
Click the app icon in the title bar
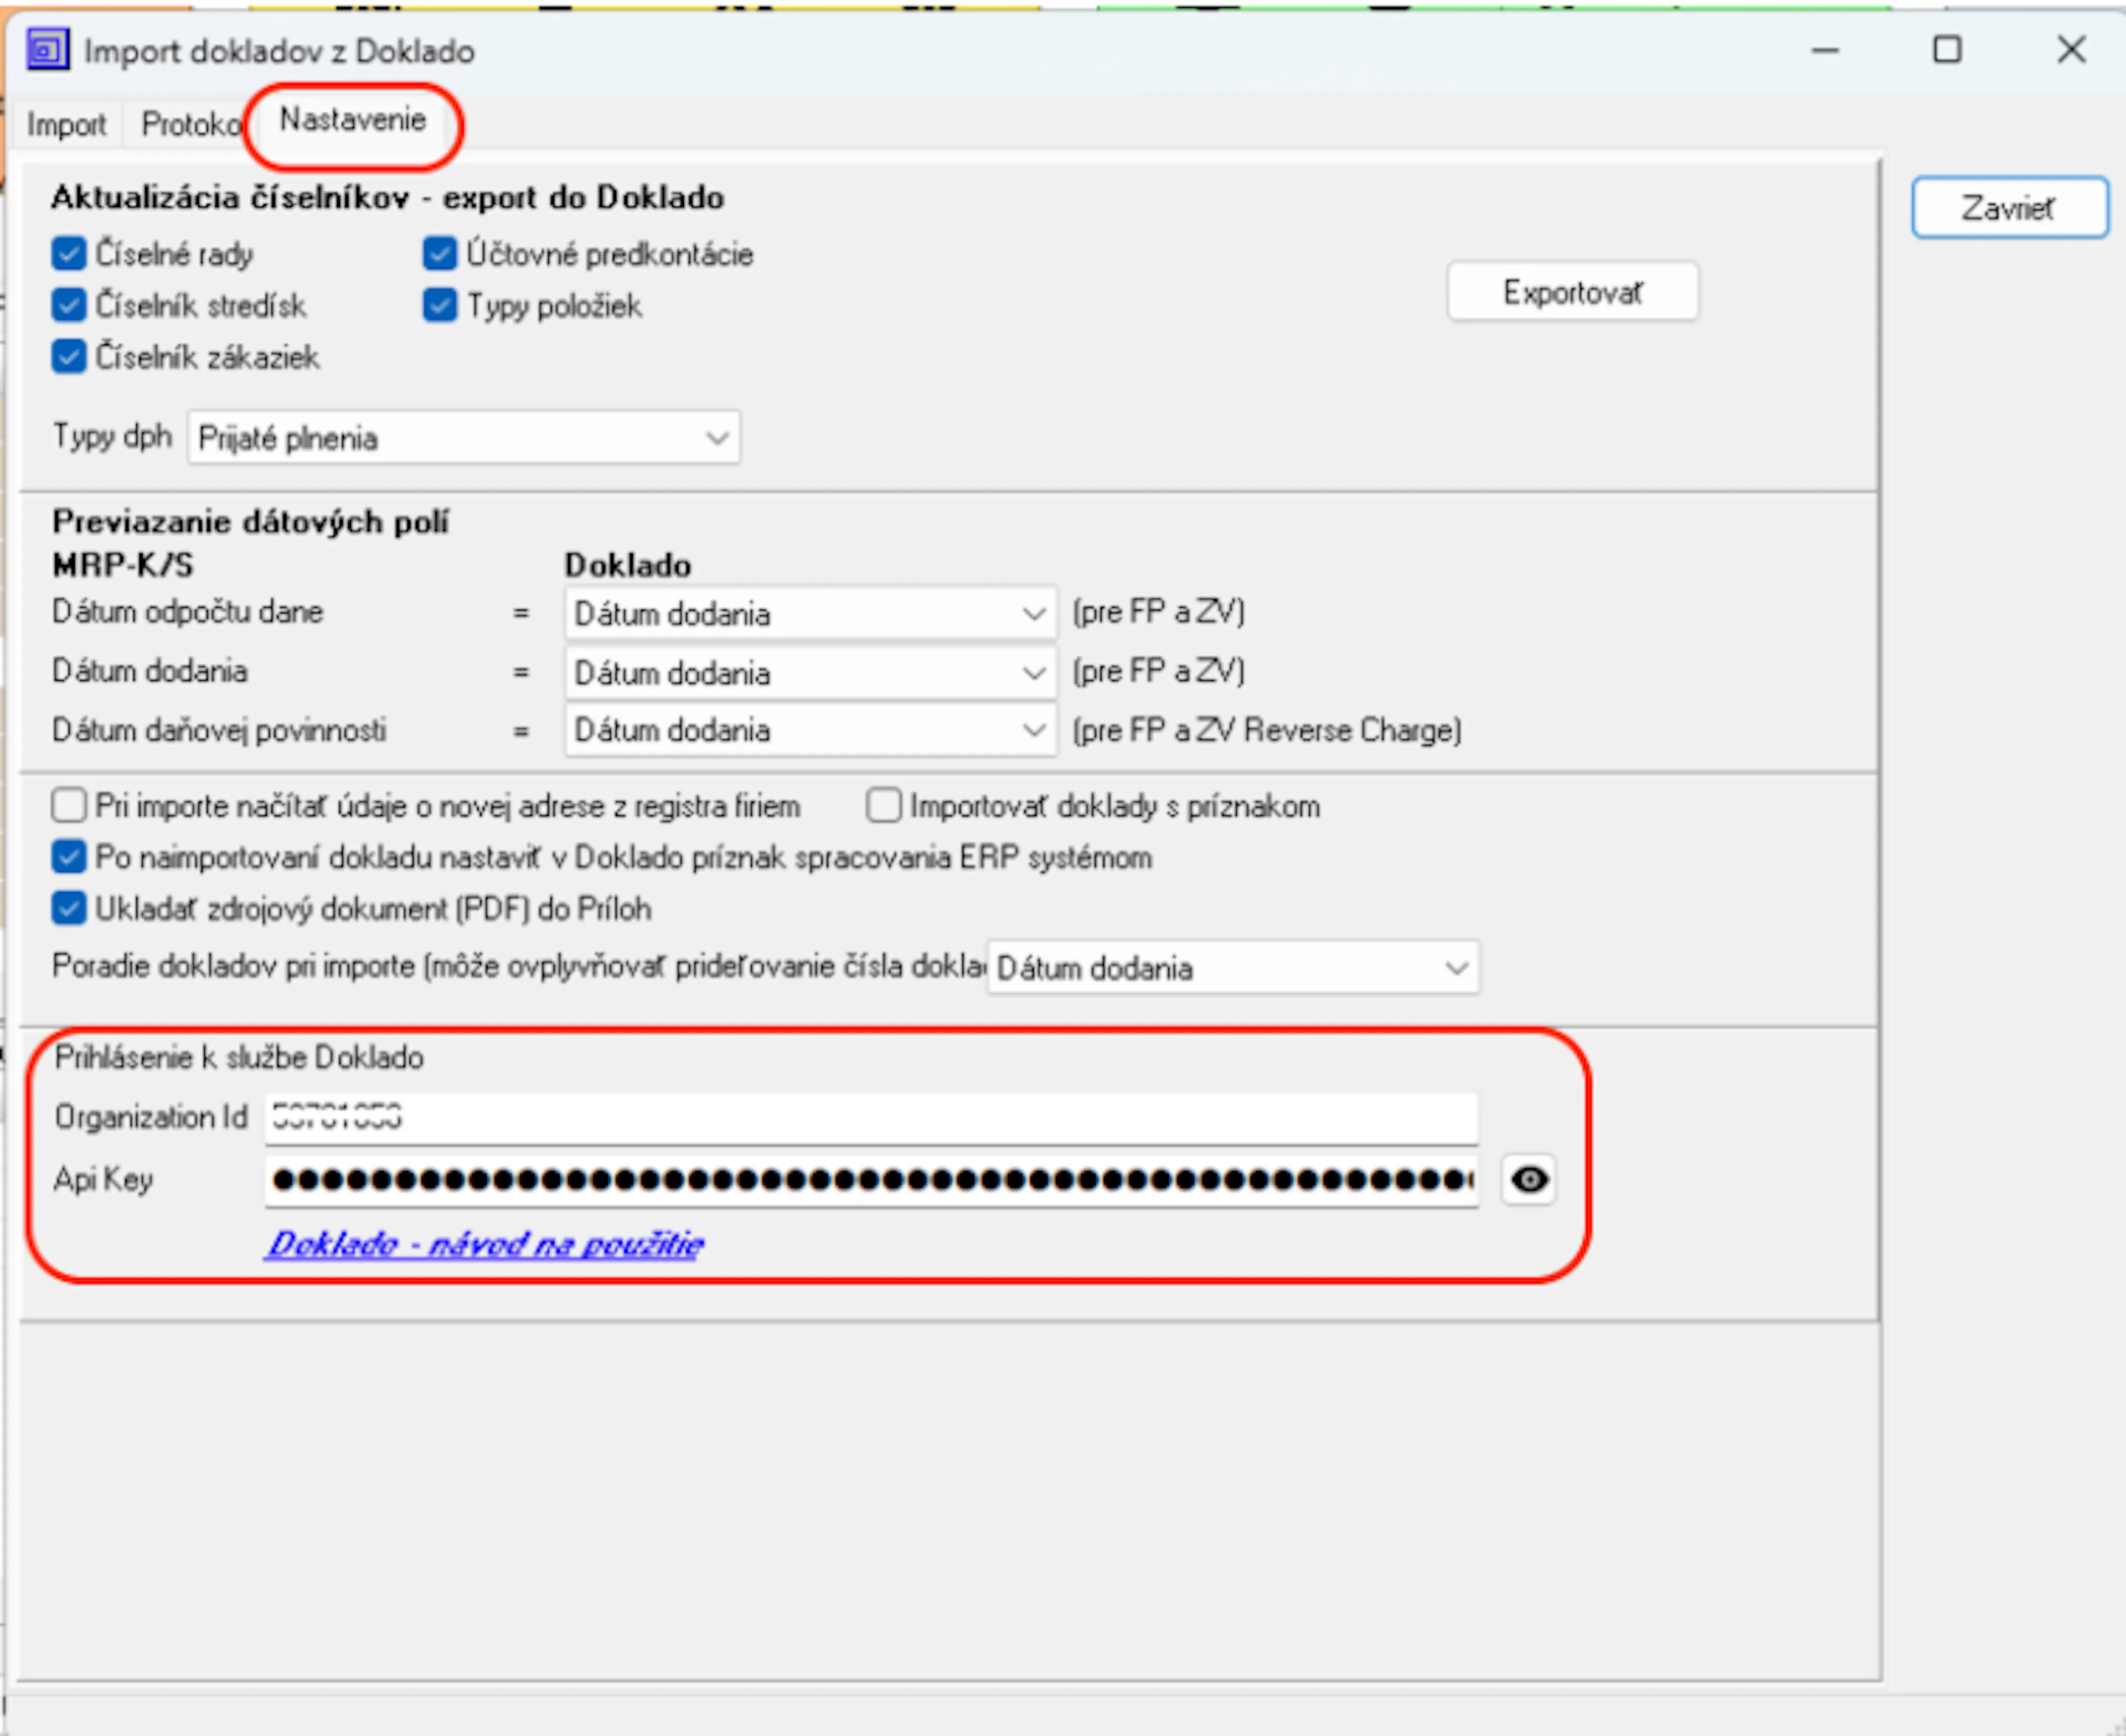click(47, 50)
